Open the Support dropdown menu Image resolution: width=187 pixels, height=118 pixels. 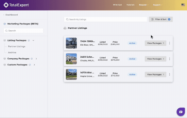coord(158,5)
